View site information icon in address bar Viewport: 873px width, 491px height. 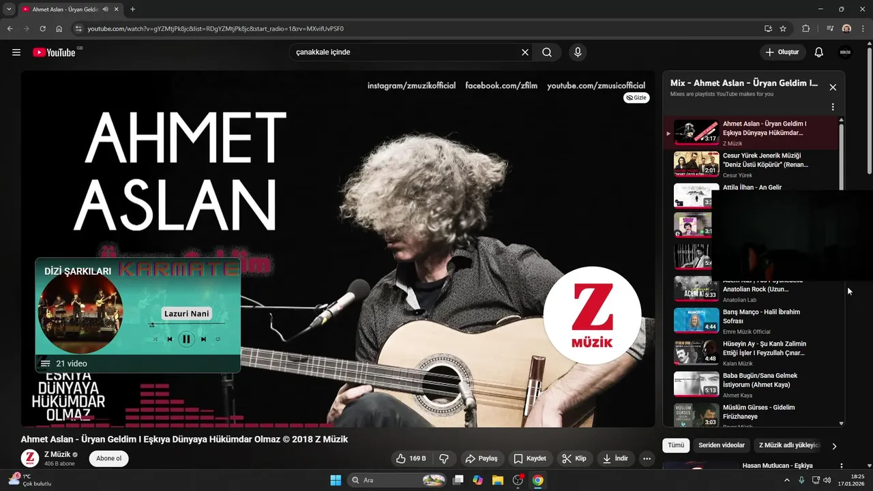pos(78,29)
